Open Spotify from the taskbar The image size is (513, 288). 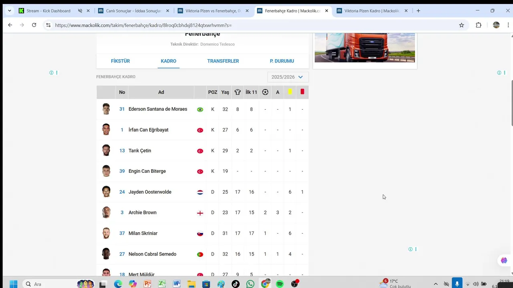(x=280, y=284)
